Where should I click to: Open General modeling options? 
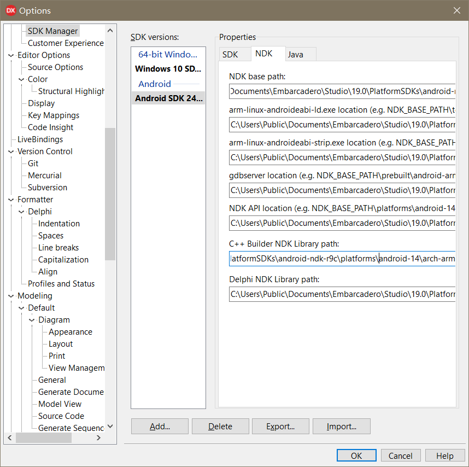pyautogui.click(x=52, y=380)
